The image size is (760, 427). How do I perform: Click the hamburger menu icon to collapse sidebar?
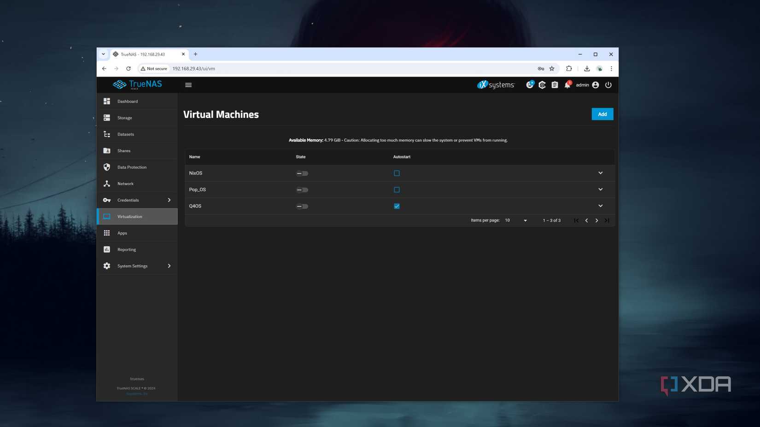[x=188, y=85]
